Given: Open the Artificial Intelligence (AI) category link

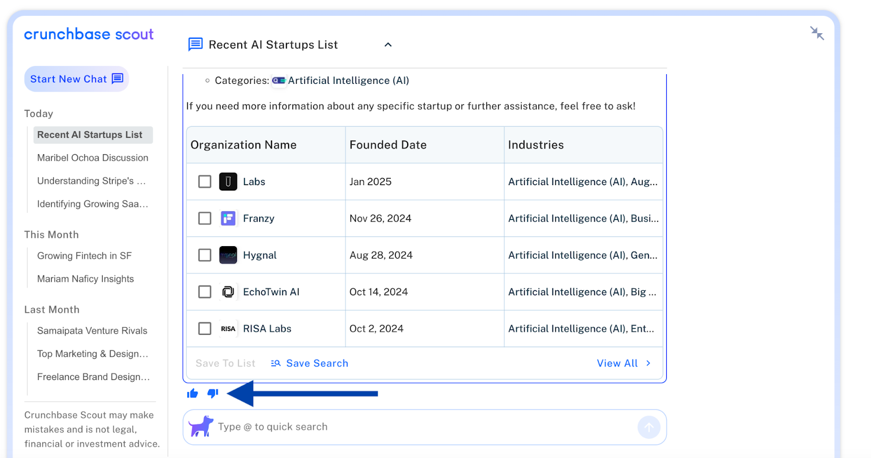Looking at the screenshot, I should tap(348, 81).
